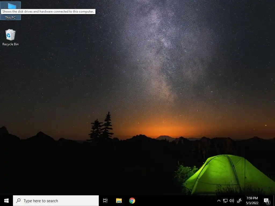Open the clock showing 7:59 PM
Screen dimensions: 275x206
point(252,201)
